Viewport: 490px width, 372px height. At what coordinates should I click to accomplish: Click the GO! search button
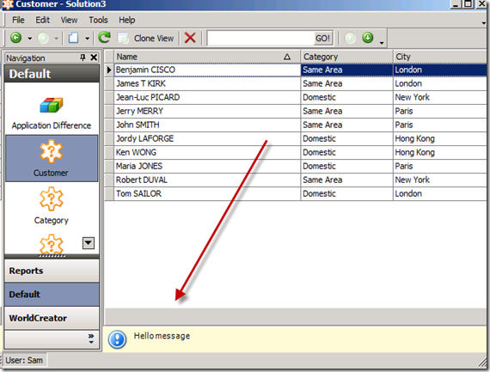(323, 38)
